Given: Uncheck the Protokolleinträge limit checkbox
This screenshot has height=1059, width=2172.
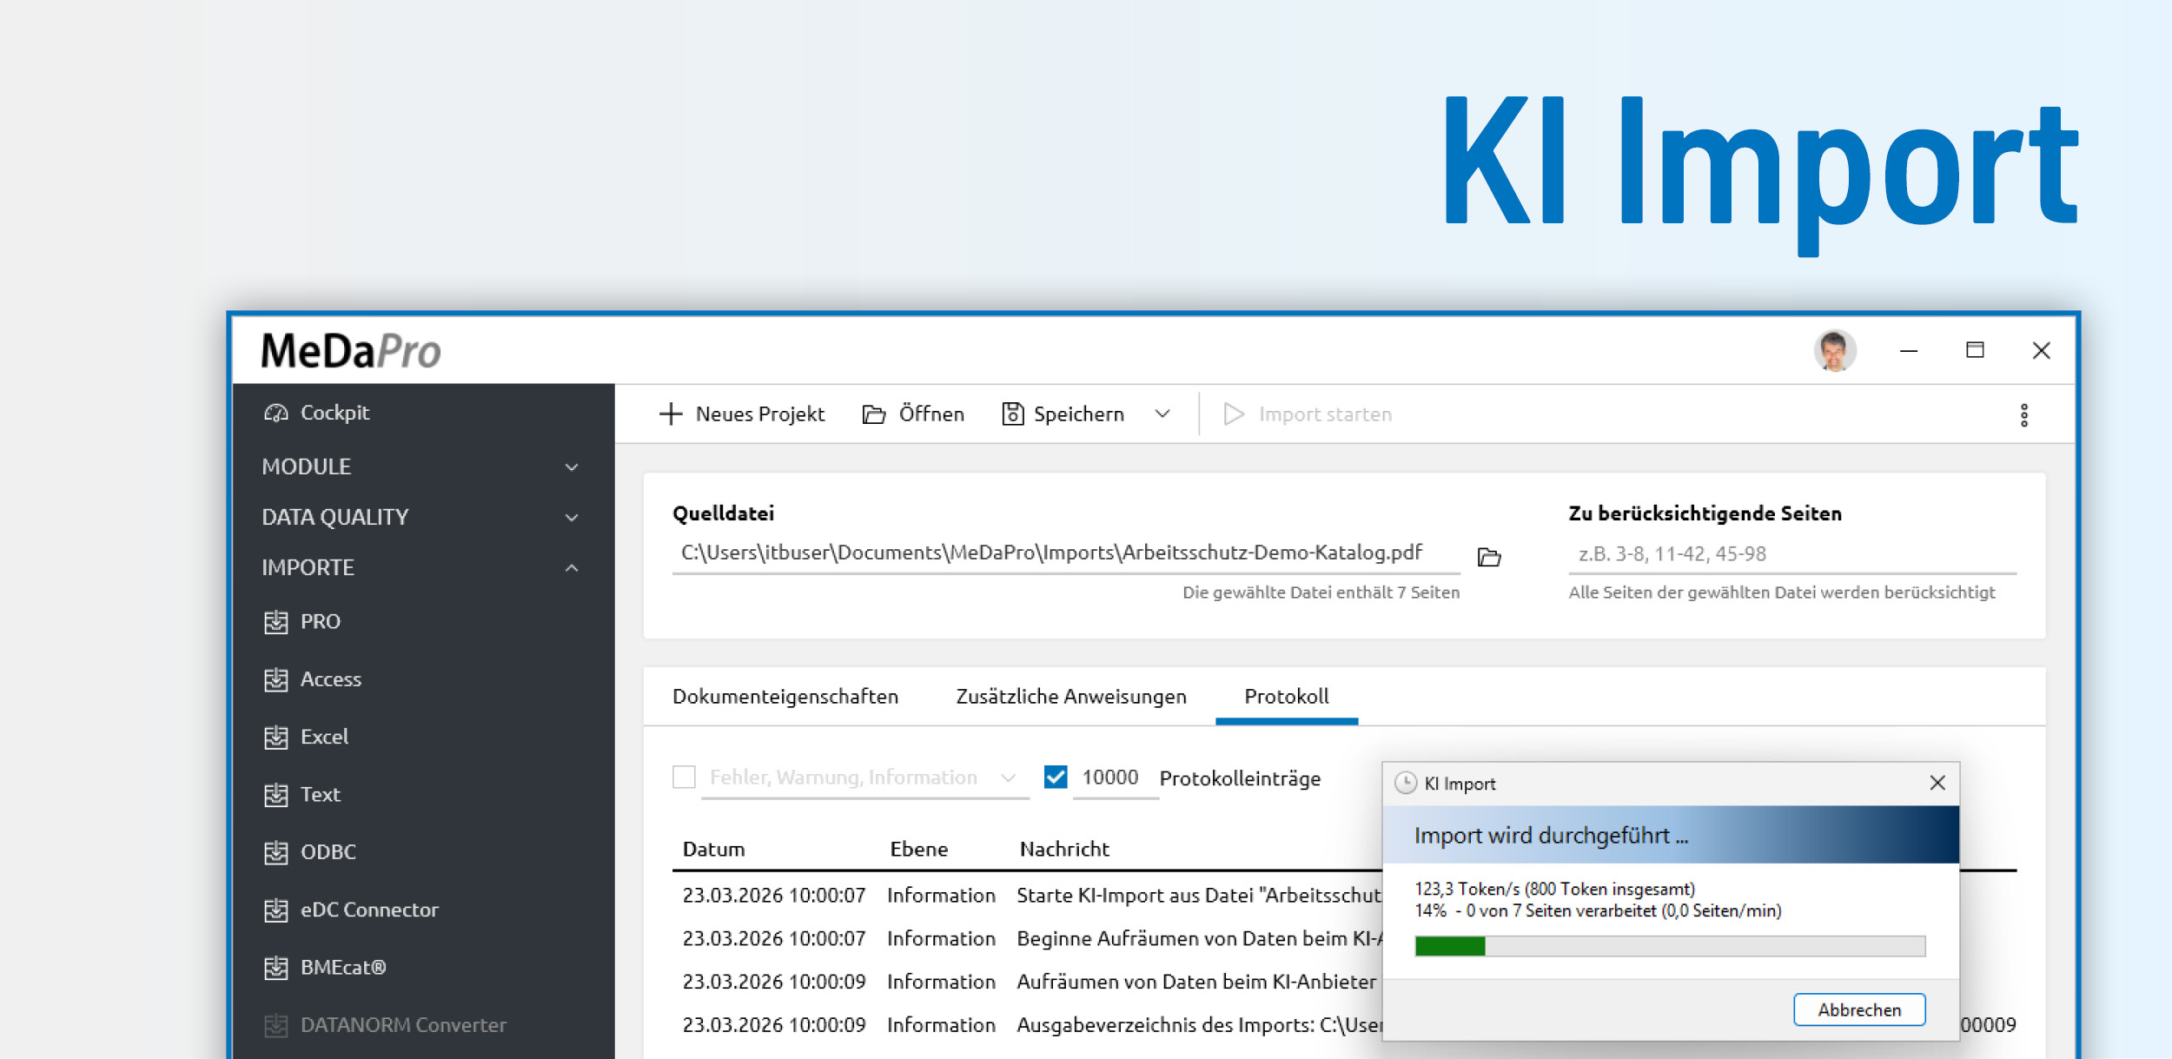Looking at the screenshot, I should pos(1056,777).
